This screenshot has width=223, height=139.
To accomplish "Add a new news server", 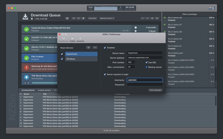I will pos(88,48).
